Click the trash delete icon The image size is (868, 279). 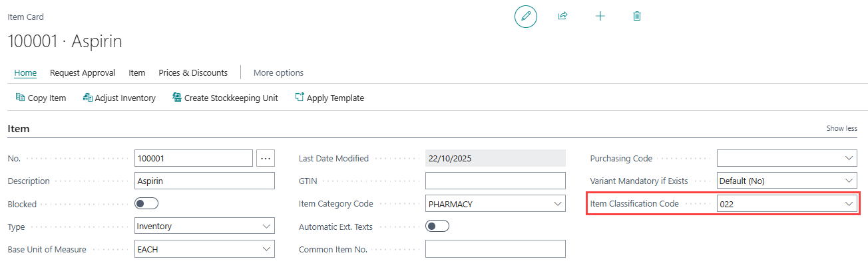point(637,16)
